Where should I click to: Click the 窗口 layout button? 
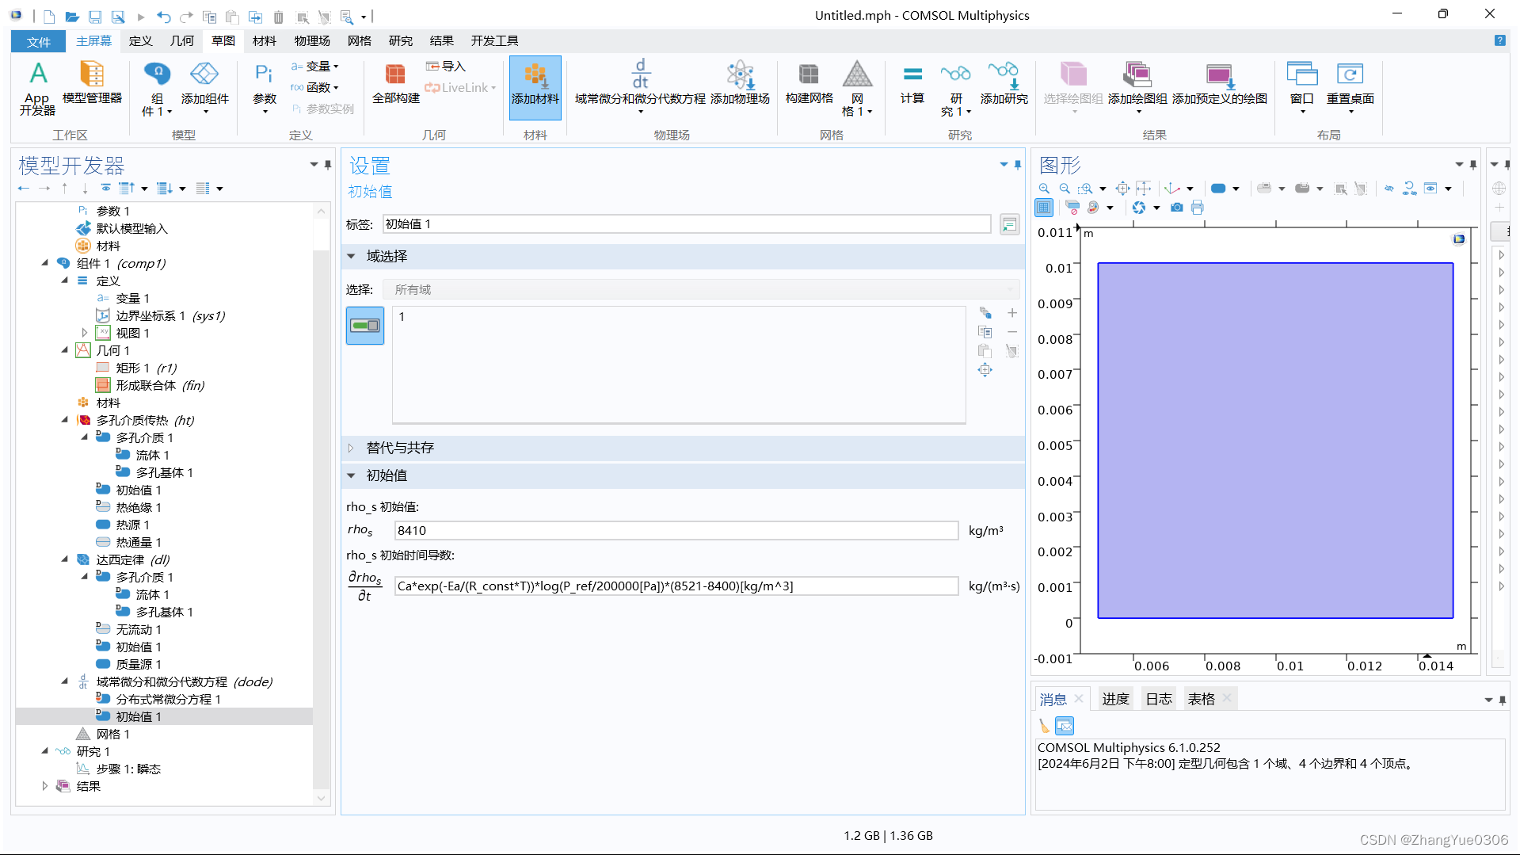click(x=1301, y=87)
